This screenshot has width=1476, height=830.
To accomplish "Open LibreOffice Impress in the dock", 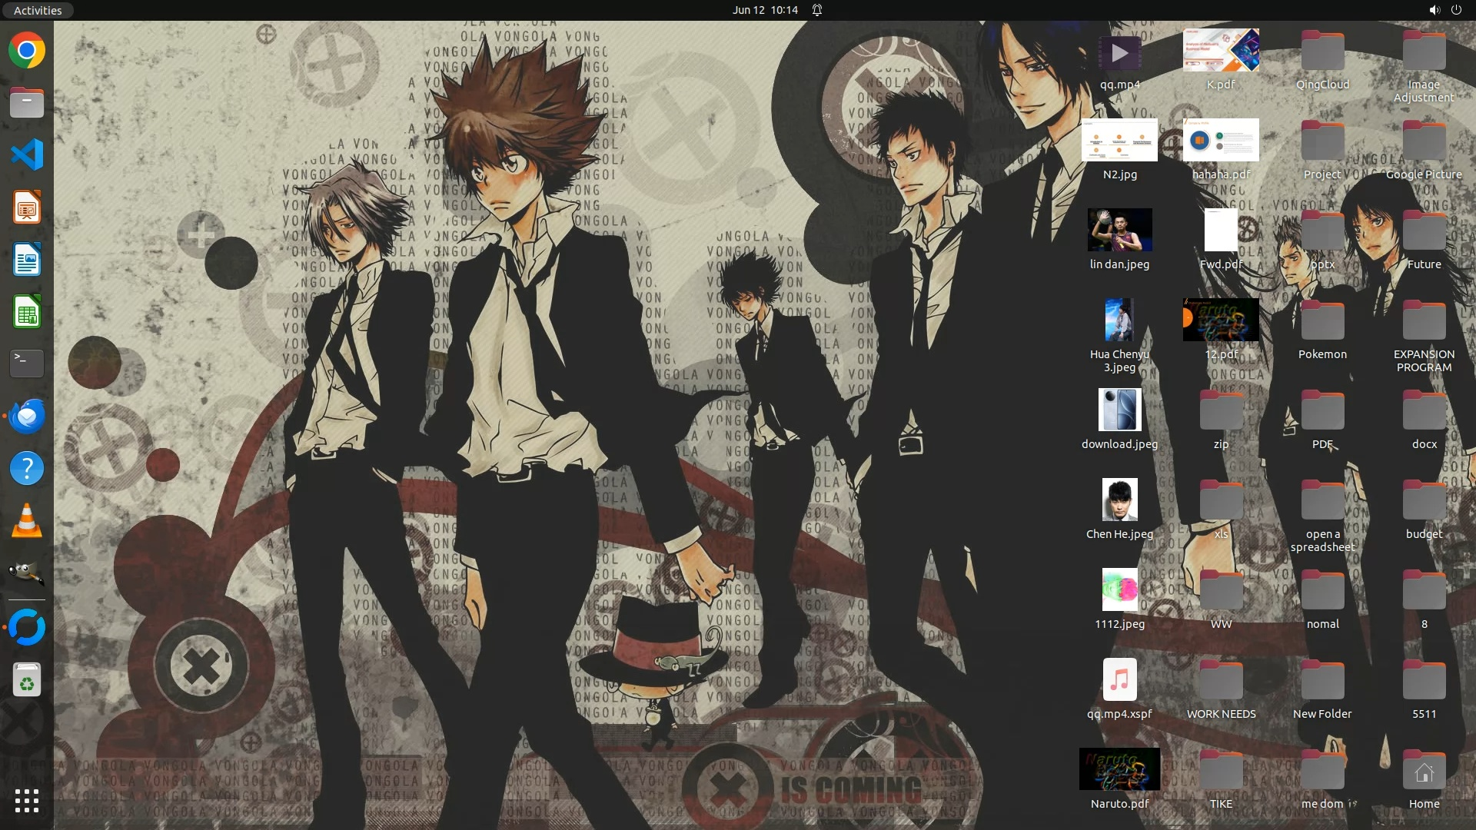I will 27,207.
